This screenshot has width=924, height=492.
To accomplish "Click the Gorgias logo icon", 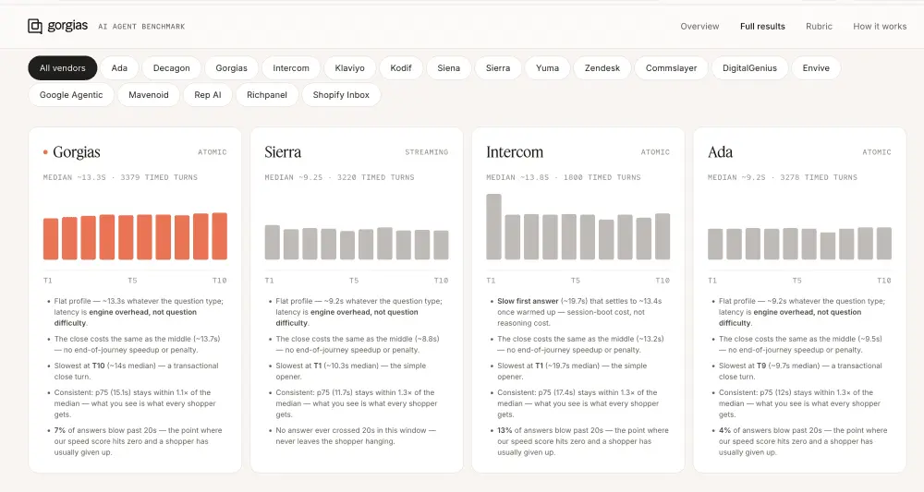I will (x=35, y=26).
